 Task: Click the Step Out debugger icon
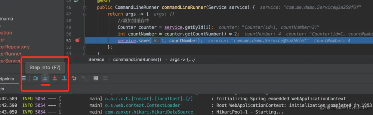64,78
